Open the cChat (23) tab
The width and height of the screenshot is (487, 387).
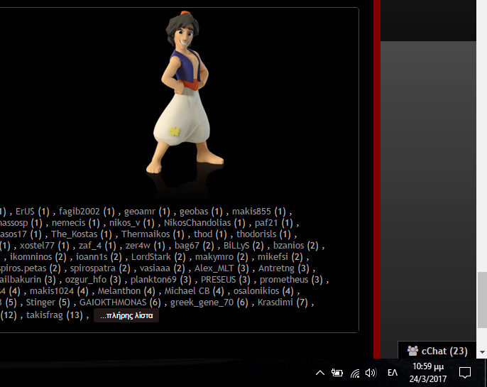[437, 350]
